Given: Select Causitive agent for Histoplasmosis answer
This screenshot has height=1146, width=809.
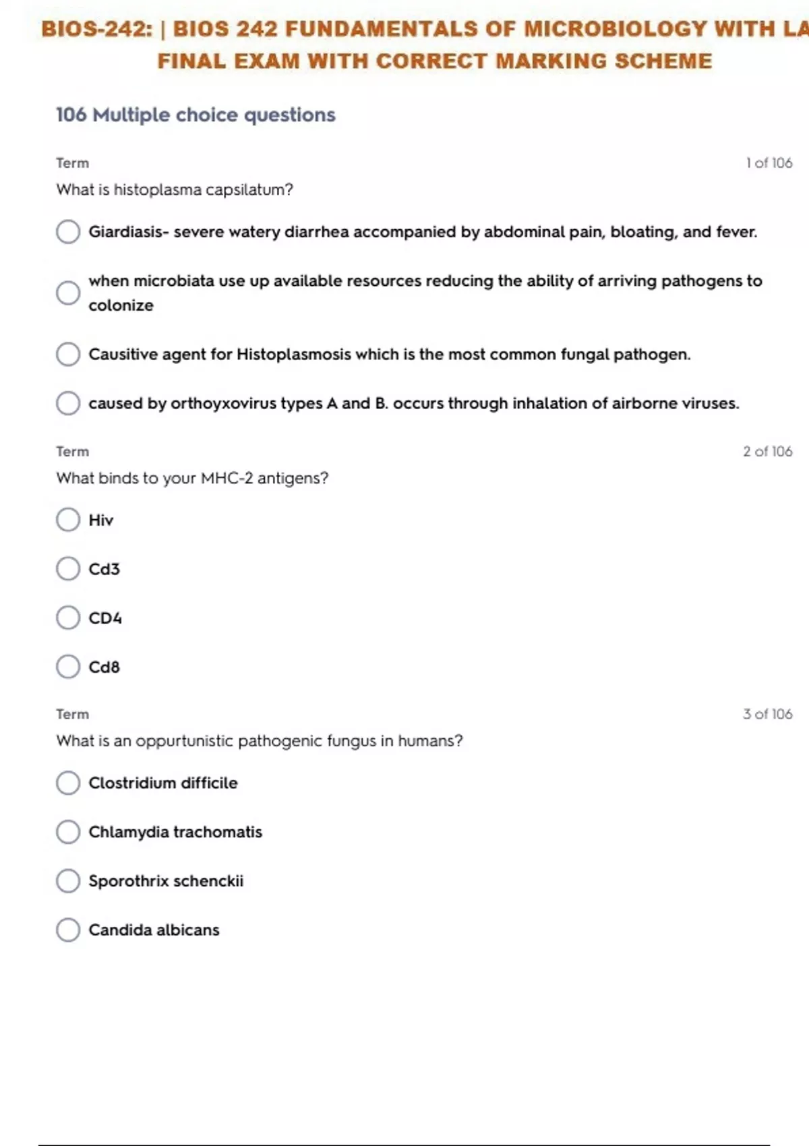Looking at the screenshot, I should coord(68,355).
